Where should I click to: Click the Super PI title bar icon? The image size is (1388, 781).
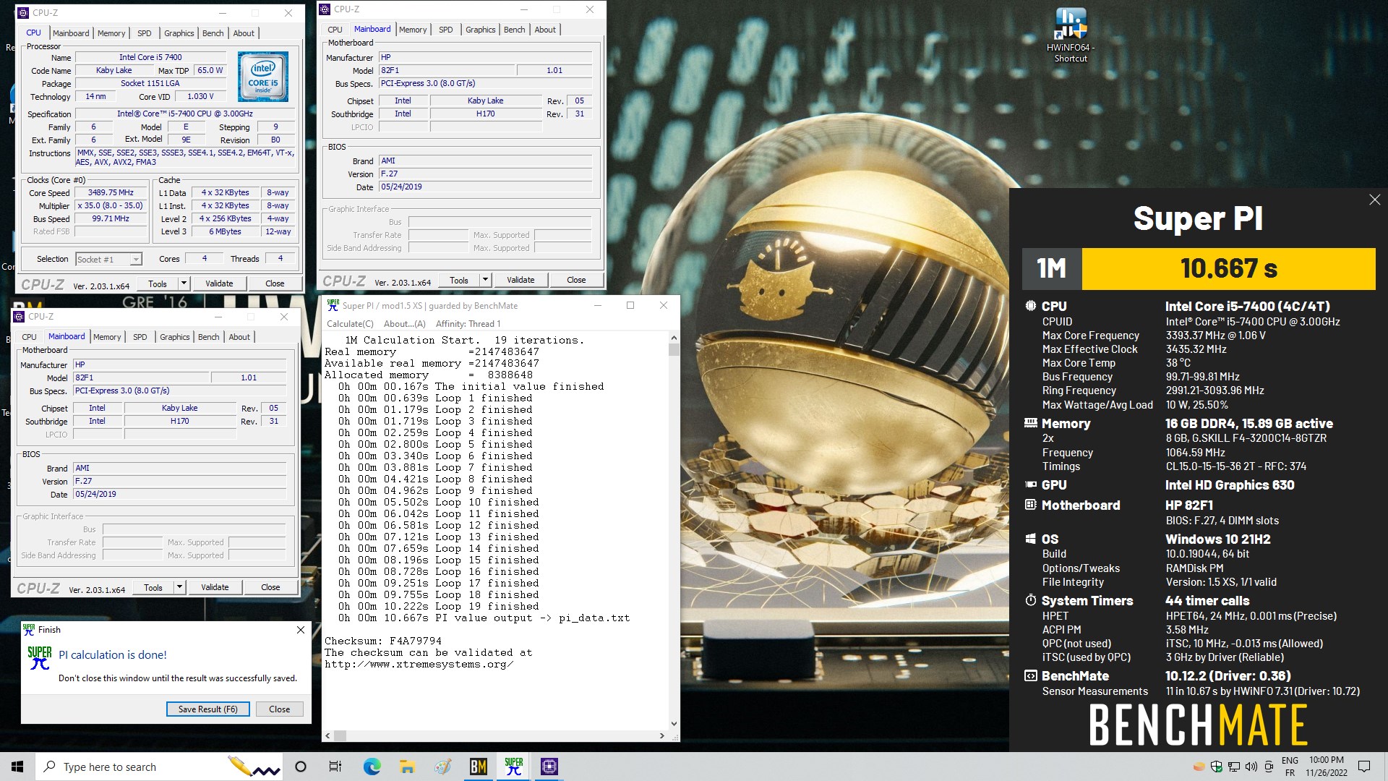click(333, 305)
